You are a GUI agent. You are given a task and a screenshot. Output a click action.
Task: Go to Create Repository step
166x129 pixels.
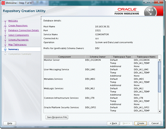[x=18, y=25]
